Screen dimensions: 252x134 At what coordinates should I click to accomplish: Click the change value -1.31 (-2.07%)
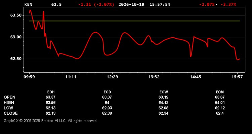tap(96, 4)
